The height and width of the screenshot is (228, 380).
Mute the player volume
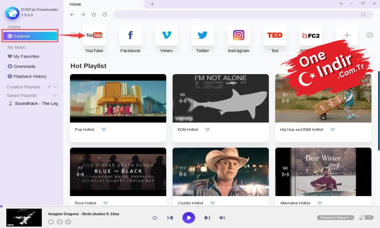coord(222,218)
